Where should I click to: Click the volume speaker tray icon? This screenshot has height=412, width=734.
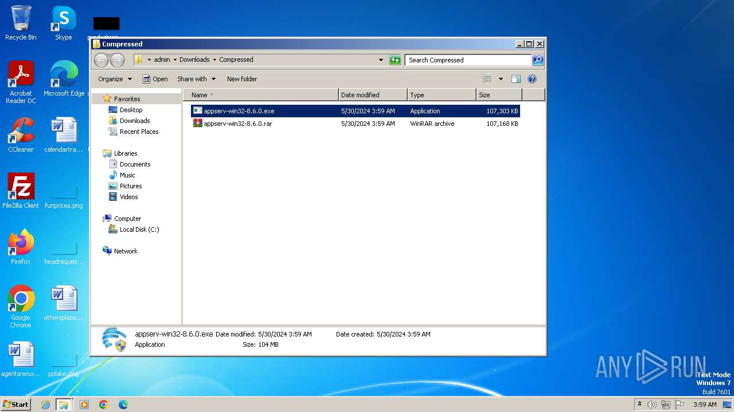pyautogui.click(x=652, y=405)
